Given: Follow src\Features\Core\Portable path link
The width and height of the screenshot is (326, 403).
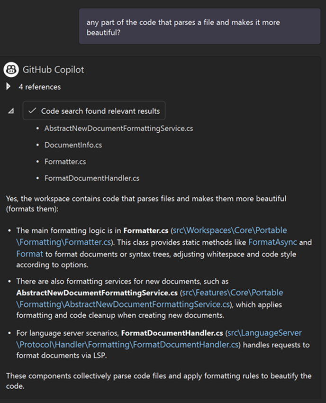Looking at the screenshot, I should pos(233,293).
